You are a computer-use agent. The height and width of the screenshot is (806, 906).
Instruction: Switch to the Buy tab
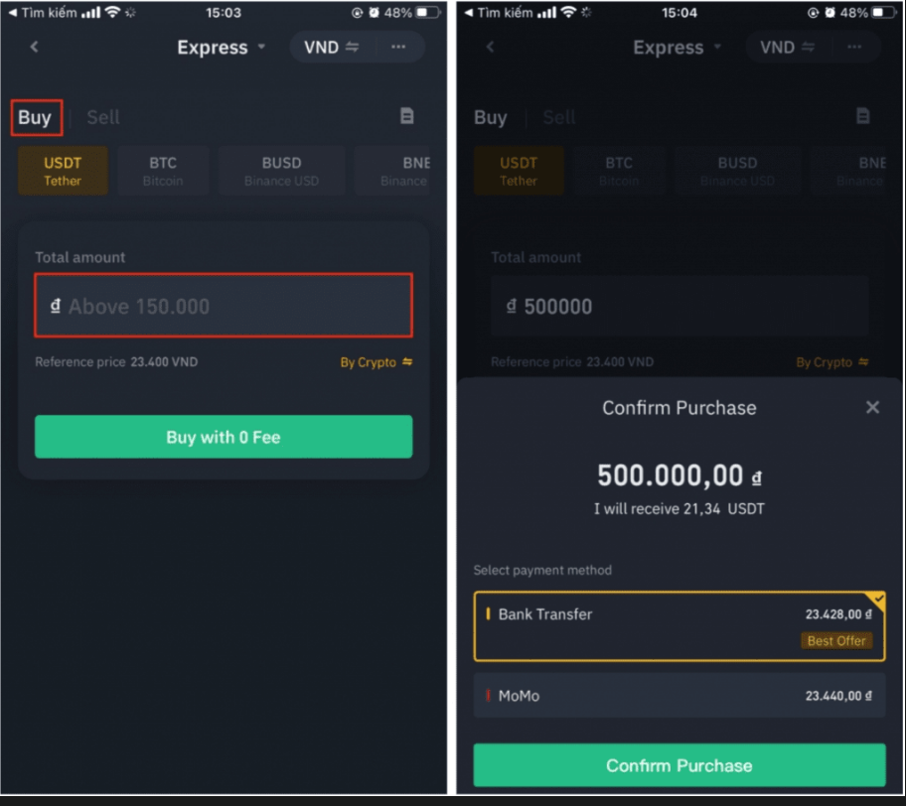(x=35, y=117)
